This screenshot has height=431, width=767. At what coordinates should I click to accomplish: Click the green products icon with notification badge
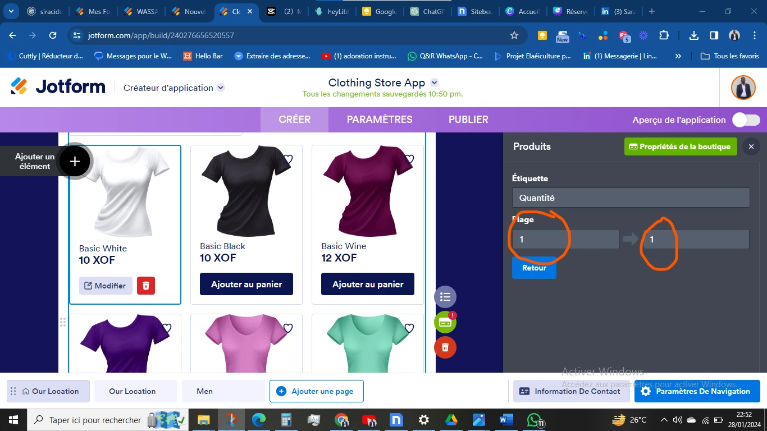444,322
